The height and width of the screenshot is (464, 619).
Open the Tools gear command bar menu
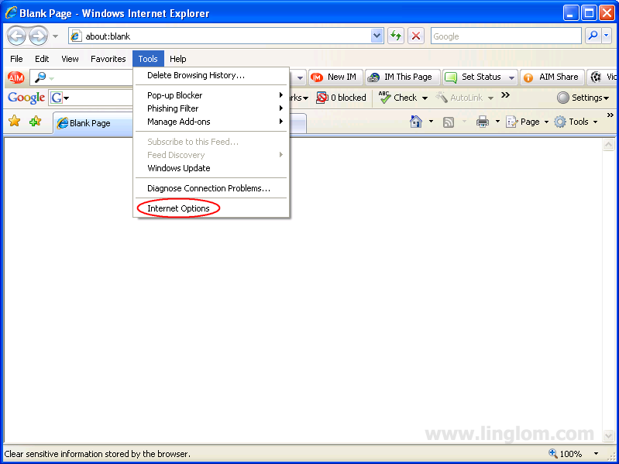(576, 122)
